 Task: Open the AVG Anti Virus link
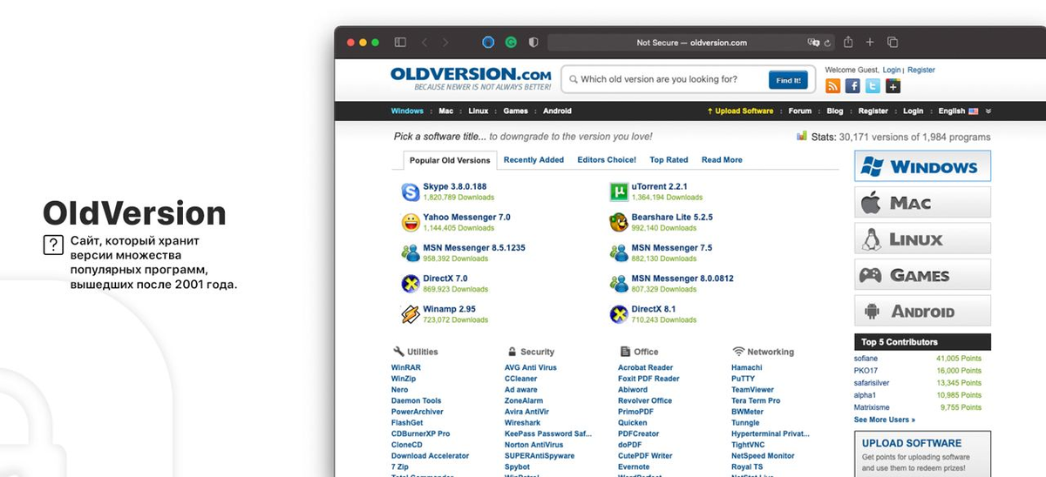(531, 368)
